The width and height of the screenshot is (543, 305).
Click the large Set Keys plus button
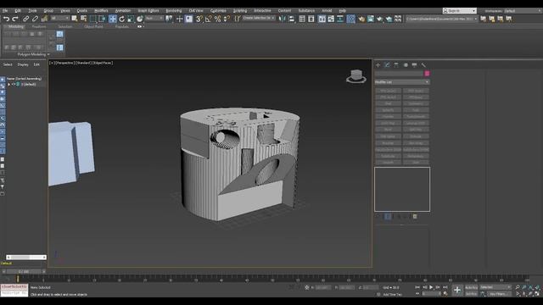pyautogui.click(x=457, y=290)
